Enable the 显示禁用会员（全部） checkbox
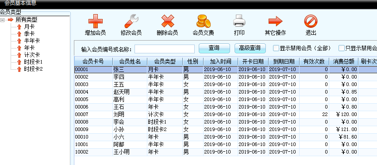The width and height of the screenshot is (377, 165). (x=276, y=48)
